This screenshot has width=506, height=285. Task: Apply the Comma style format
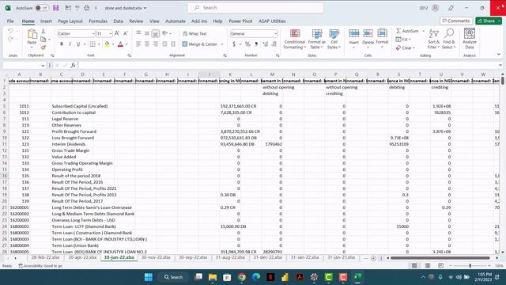(x=256, y=44)
